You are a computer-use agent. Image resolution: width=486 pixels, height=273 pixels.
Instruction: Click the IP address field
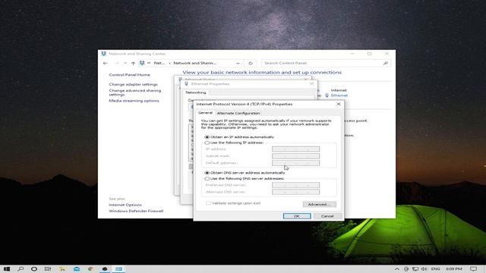tap(295, 149)
